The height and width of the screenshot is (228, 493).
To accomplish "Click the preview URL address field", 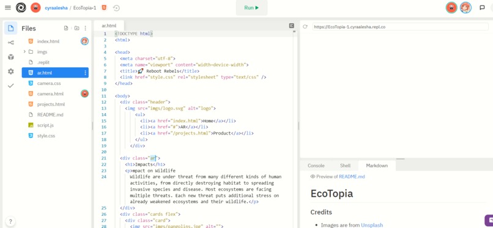I will 400,27.
